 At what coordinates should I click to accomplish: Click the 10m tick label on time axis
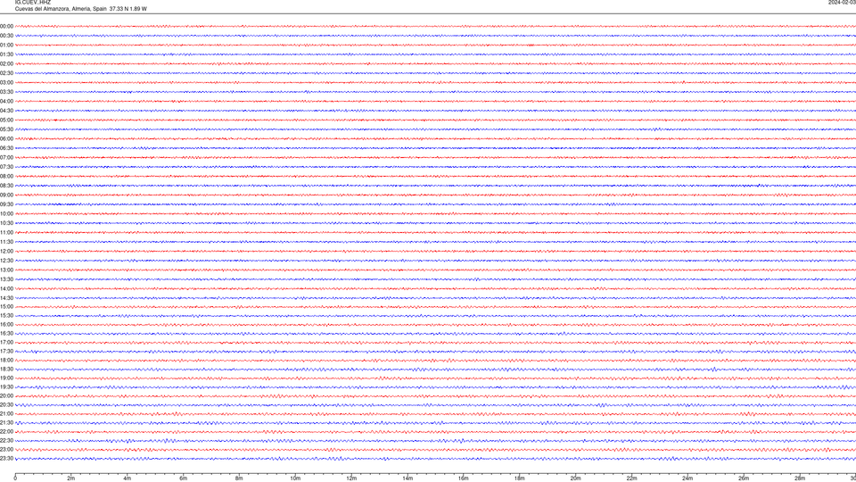(x=295, y=478)
